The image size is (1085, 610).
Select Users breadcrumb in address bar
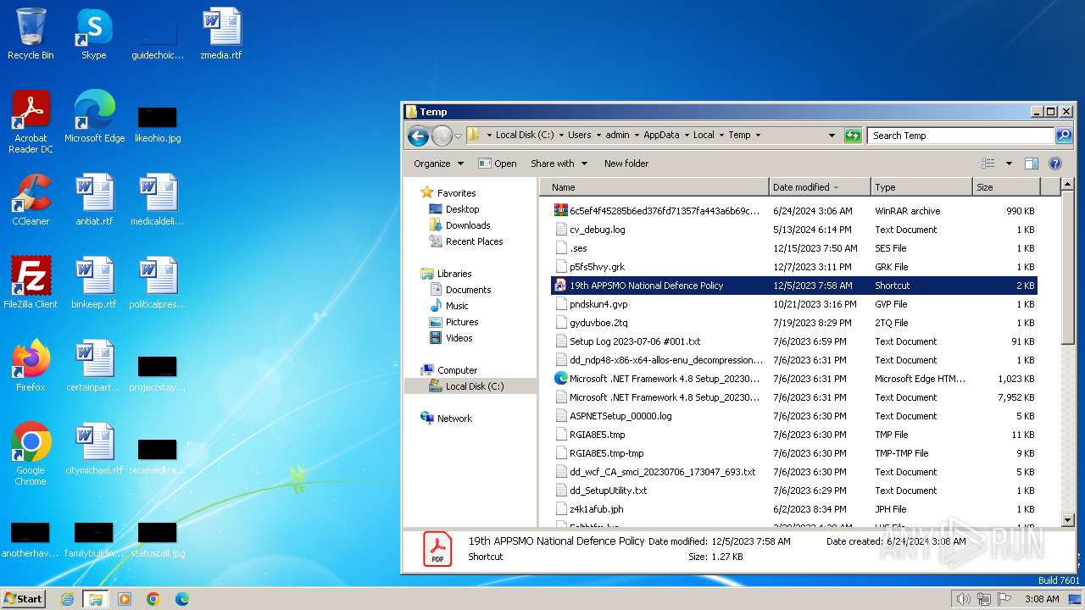coord(579,135)
